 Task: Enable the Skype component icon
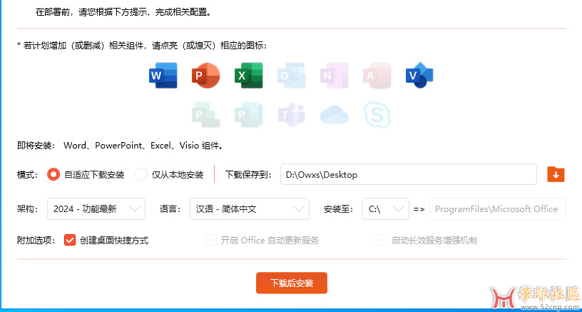point(377,115)
